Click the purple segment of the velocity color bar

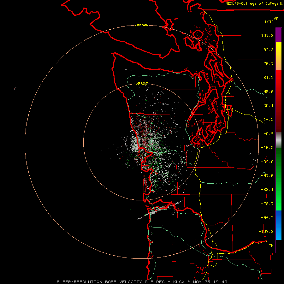[x=279, y=35]
